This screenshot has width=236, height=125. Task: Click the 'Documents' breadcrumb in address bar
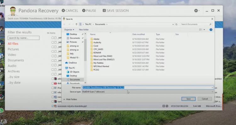[x=100, y=24]
